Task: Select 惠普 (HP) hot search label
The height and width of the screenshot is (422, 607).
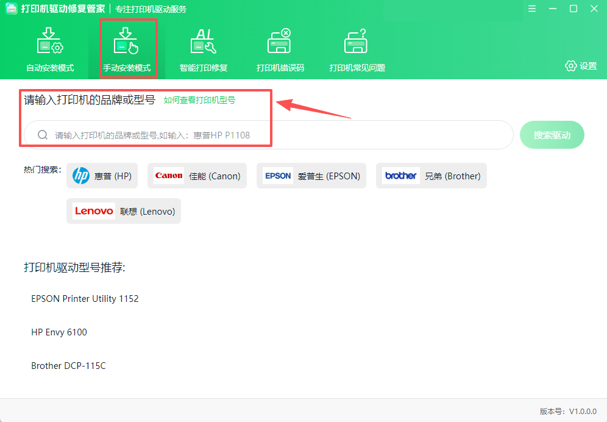Action: pos(113,176)
